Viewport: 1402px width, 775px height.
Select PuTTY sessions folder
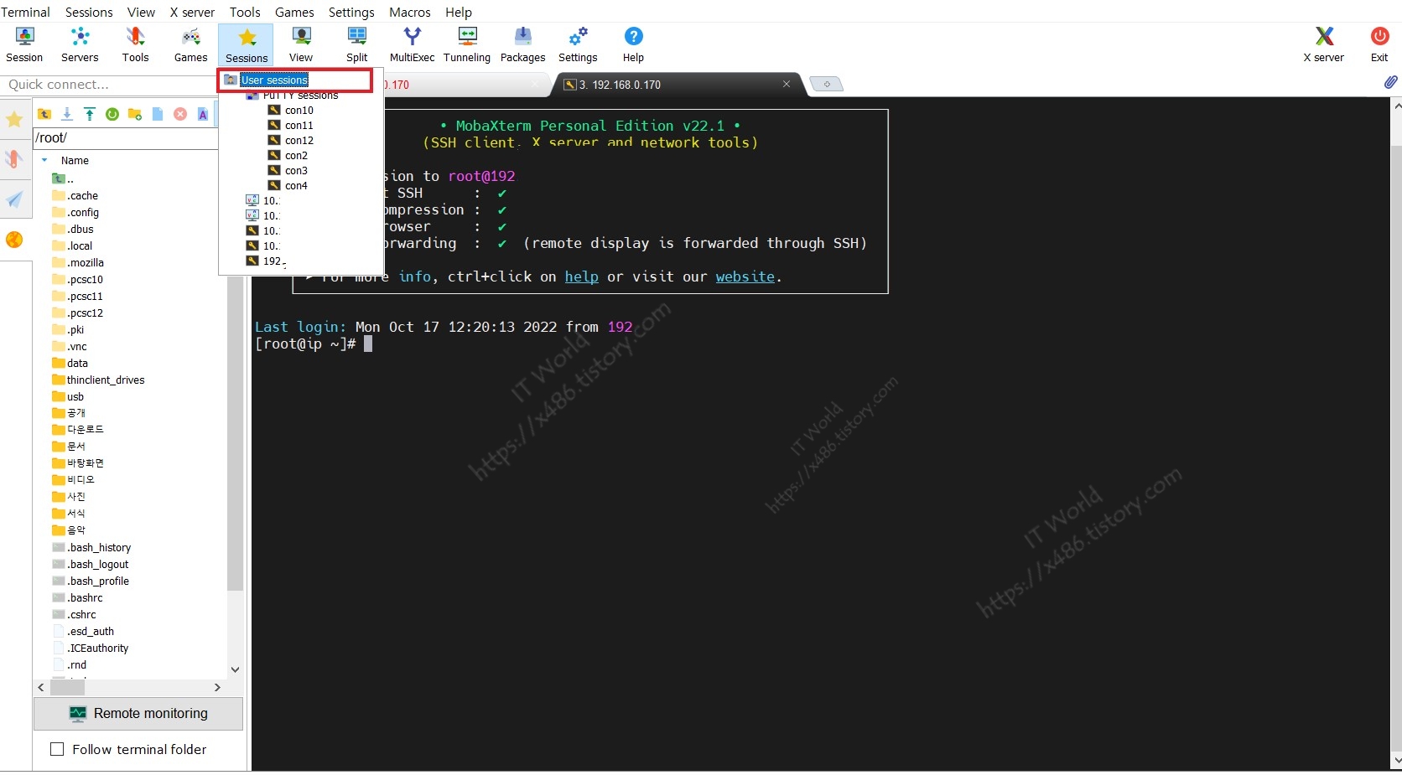click(x=300, y=96)
